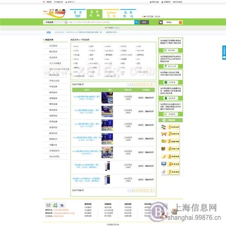
Task: Click the step 4 cardboard box icon
Action: pos(163,149)
